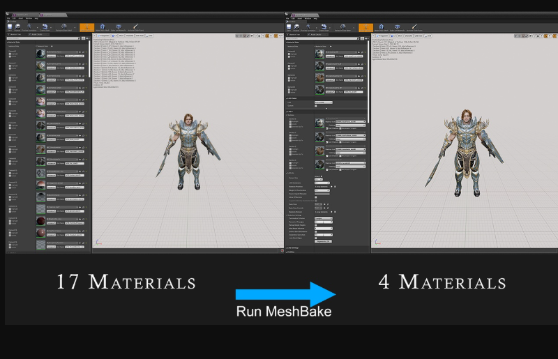This screenshot has width=558, height=359.
Task: Click Make Static Mesh icon in right editor
Action: pos(381,26)
